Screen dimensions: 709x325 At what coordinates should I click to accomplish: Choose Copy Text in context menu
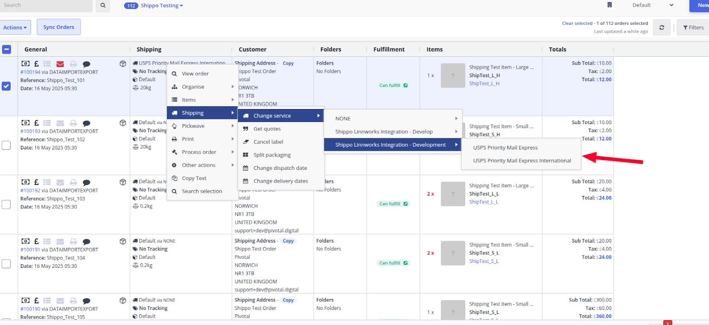203,178
